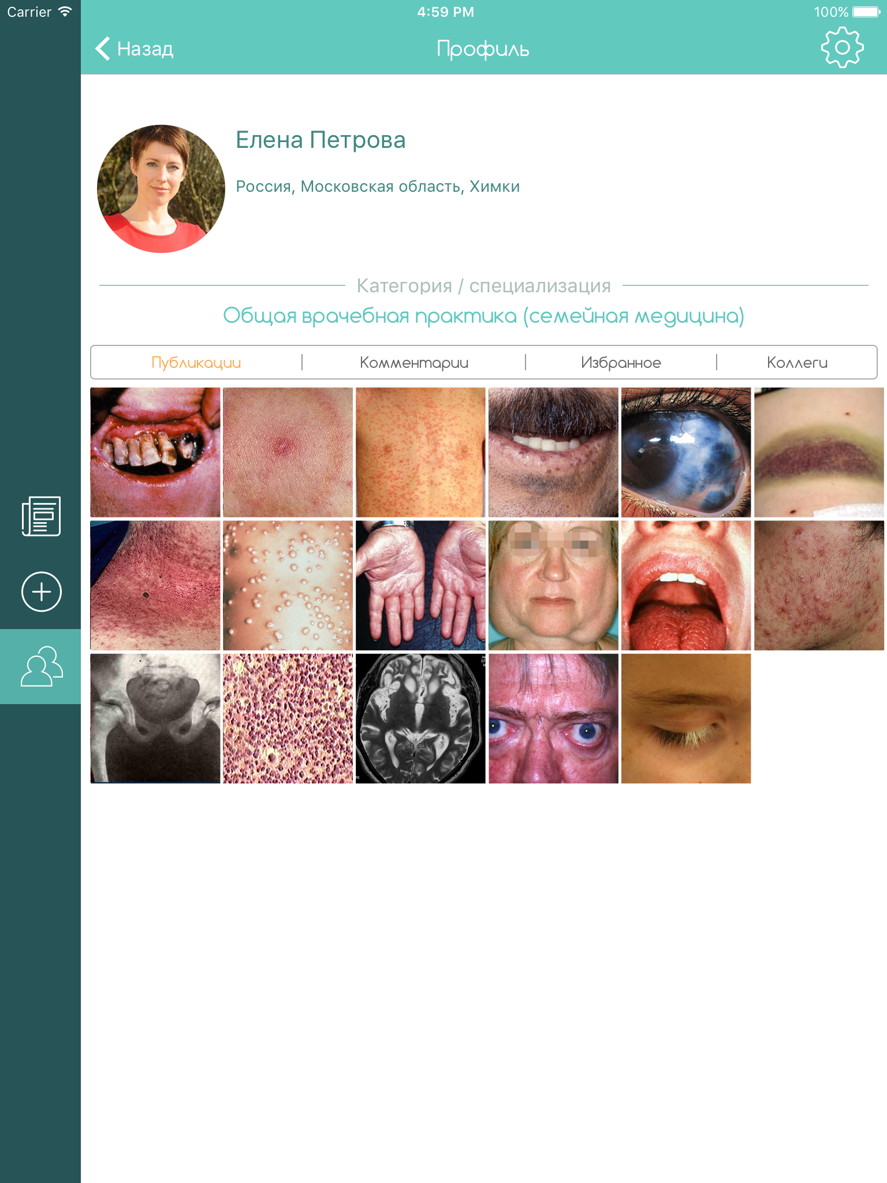This screenshot has height=1183, width=887.
Task: Open the Избранное tab
Action: pyautogui.click(x=621, y=363)
